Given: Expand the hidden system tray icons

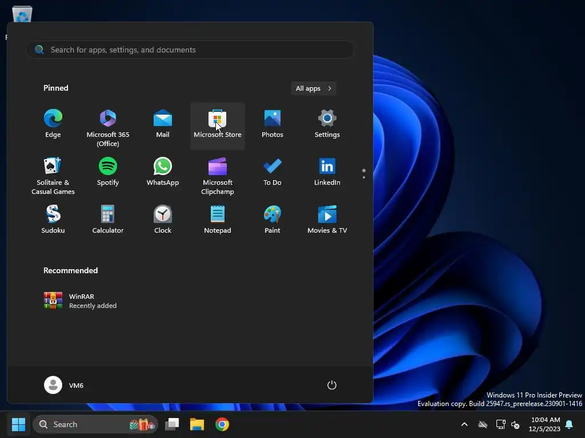Looking at the screenshot, I should [x=464, y=424].
